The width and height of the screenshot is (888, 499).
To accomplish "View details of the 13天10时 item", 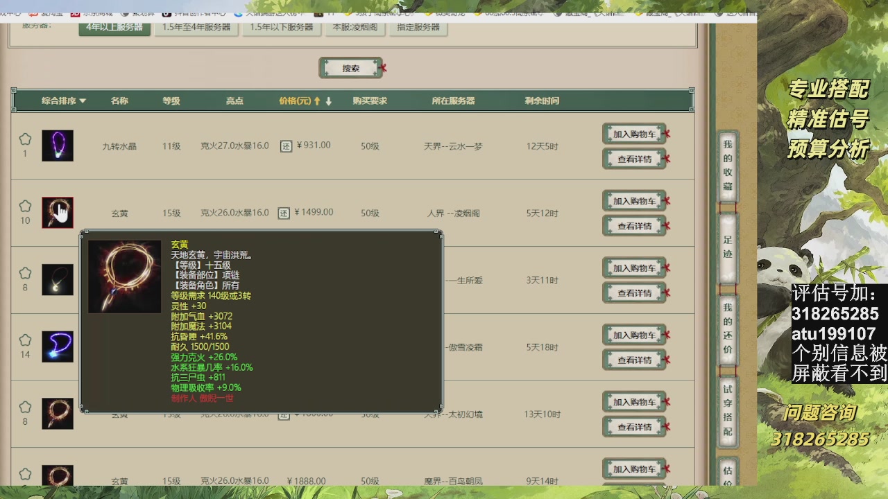I will pyautogui.click(x=634, y=428).
